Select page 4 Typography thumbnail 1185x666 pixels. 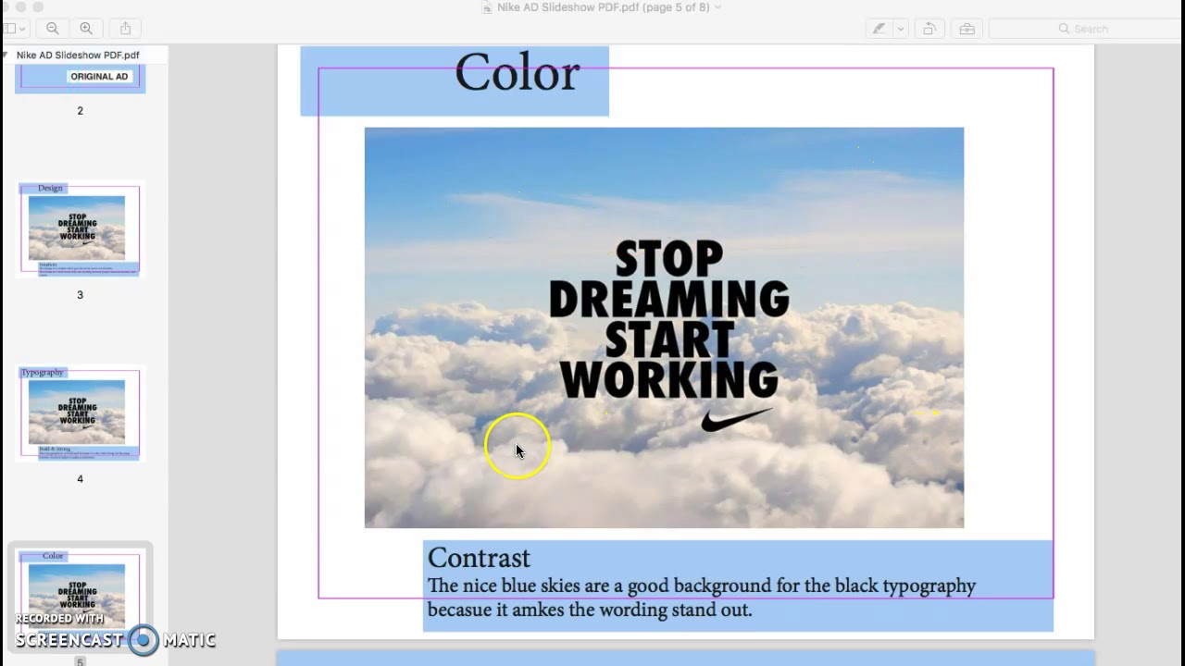click(80, 413)
